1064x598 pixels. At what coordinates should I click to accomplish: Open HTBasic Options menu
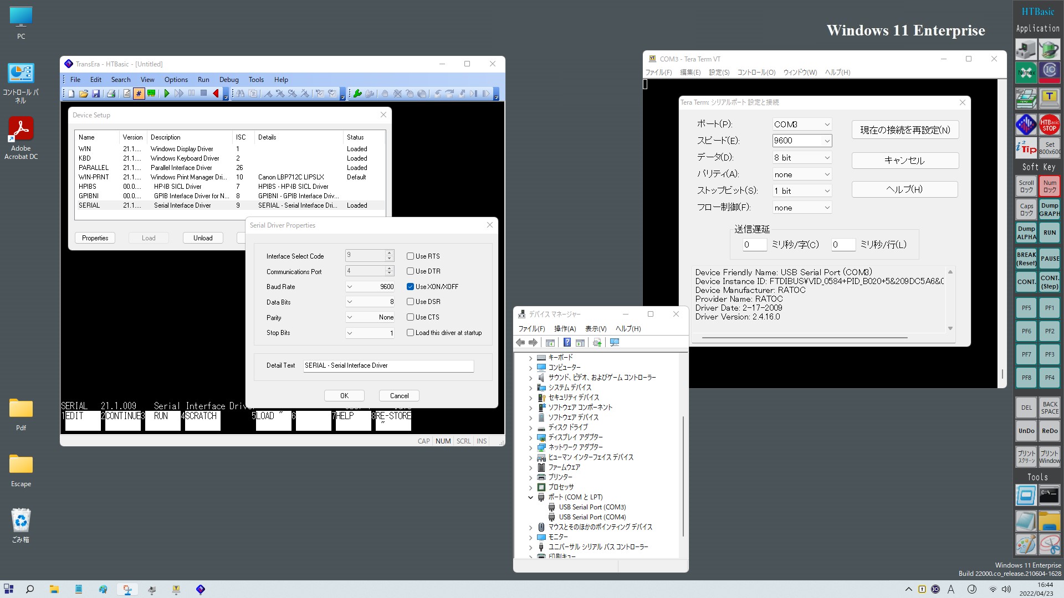[176, 80]
